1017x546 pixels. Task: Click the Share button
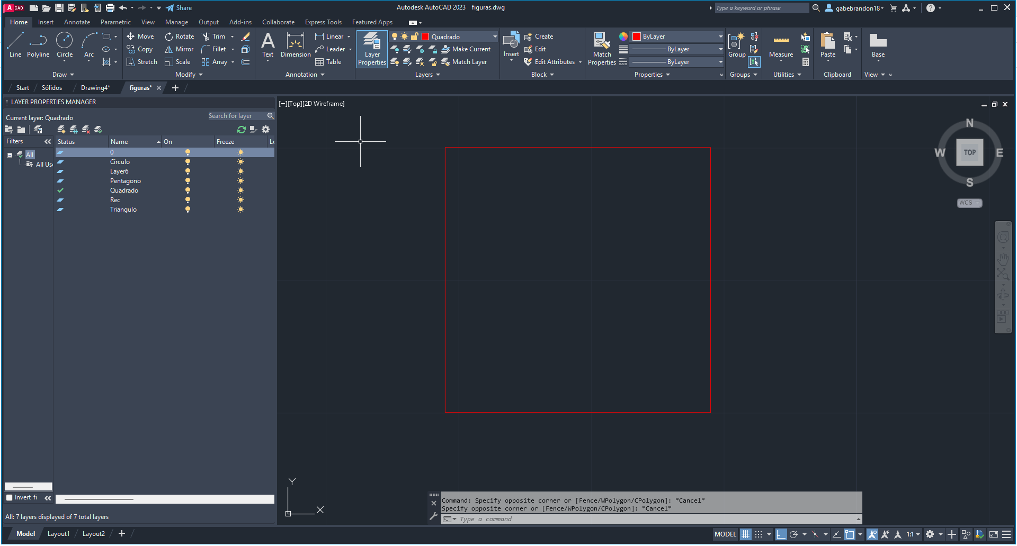(179, 8)
